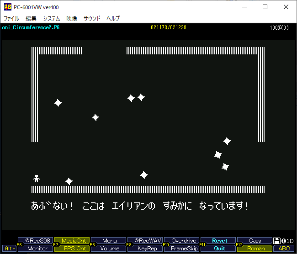This screenshot has height=254, width=297.
Task: Click the F12 key label
Action: (x=239, y=244)
